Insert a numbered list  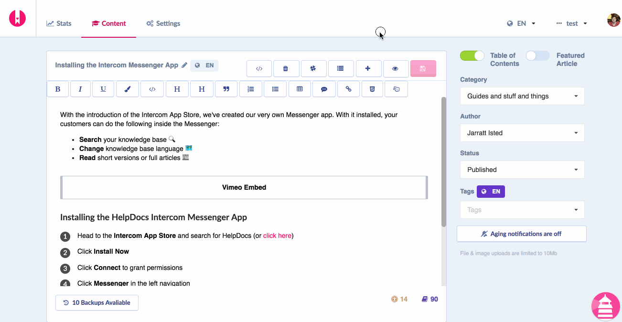tap(251, 89)
